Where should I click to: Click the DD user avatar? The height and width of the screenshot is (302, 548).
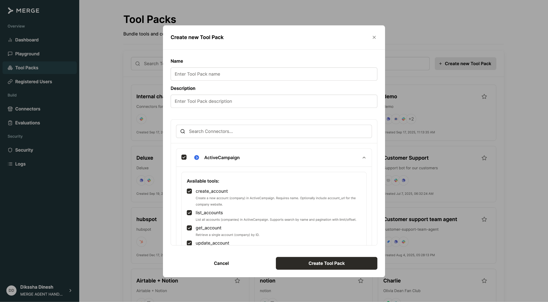click(x=11, y=290)
